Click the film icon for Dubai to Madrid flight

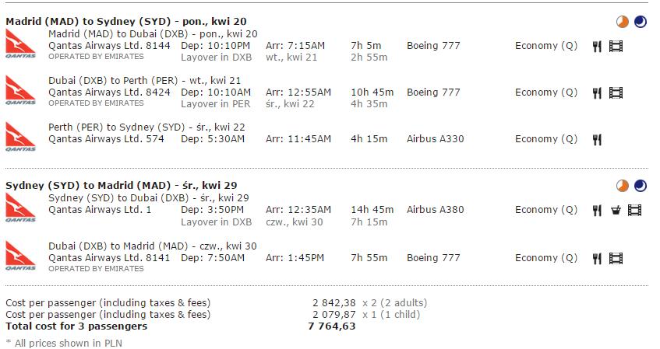click(616, 258)
